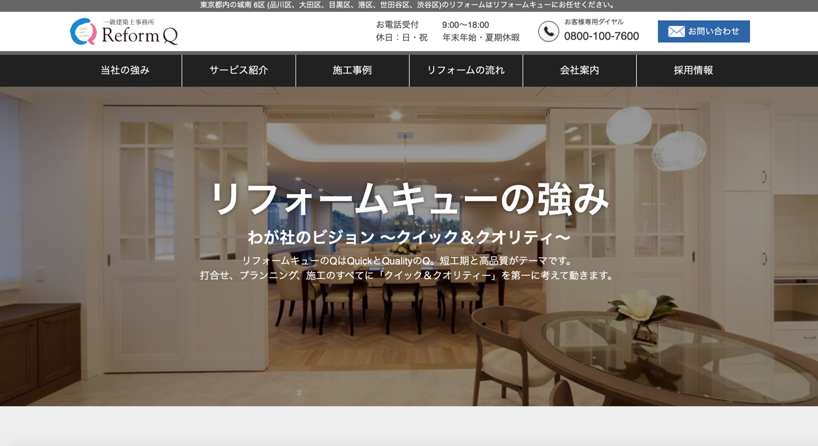Click the envelope icon in contact button
This screenshot has height=446, width=818.
676,31
